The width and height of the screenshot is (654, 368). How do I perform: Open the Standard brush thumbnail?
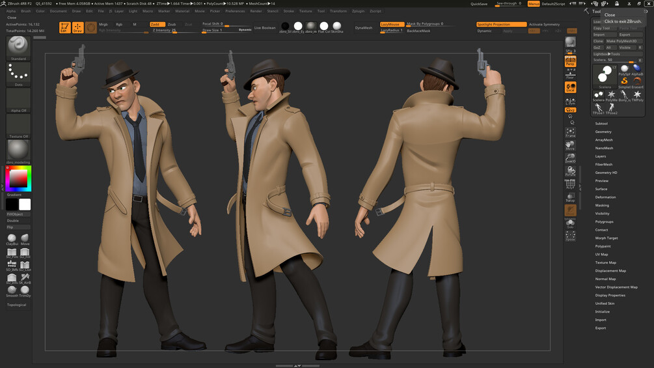[x=18, y=48]
